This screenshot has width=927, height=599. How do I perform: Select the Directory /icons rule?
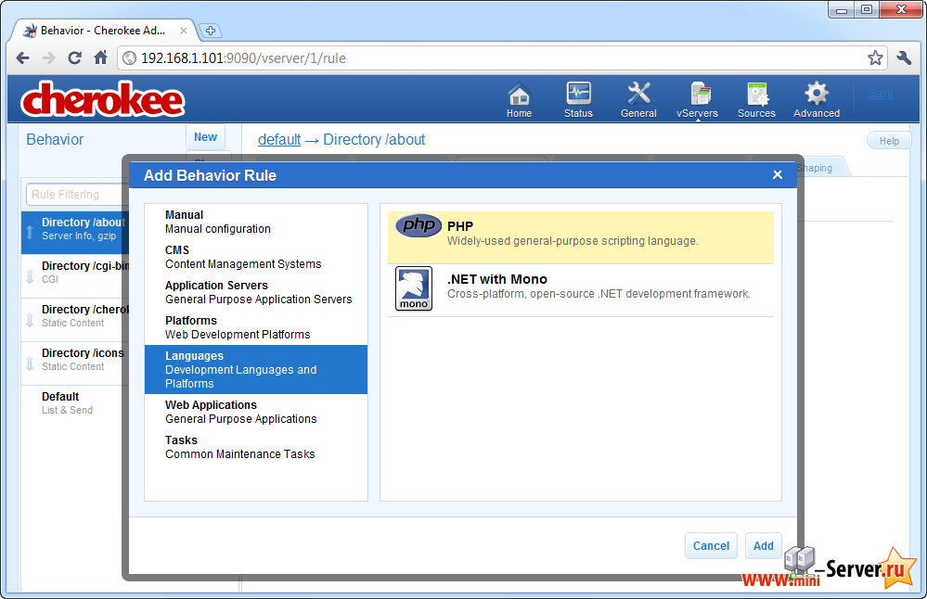coord(75,363)
